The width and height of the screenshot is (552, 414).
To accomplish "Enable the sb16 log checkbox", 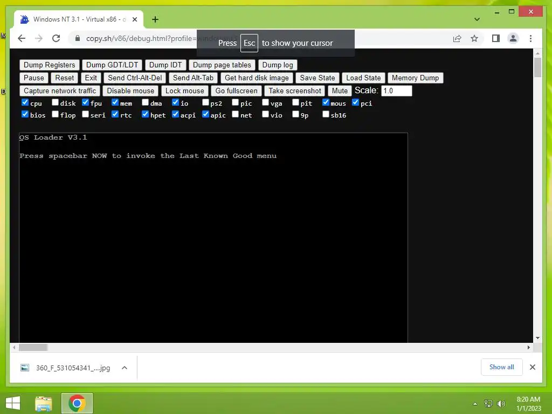I will click(326, 114).
